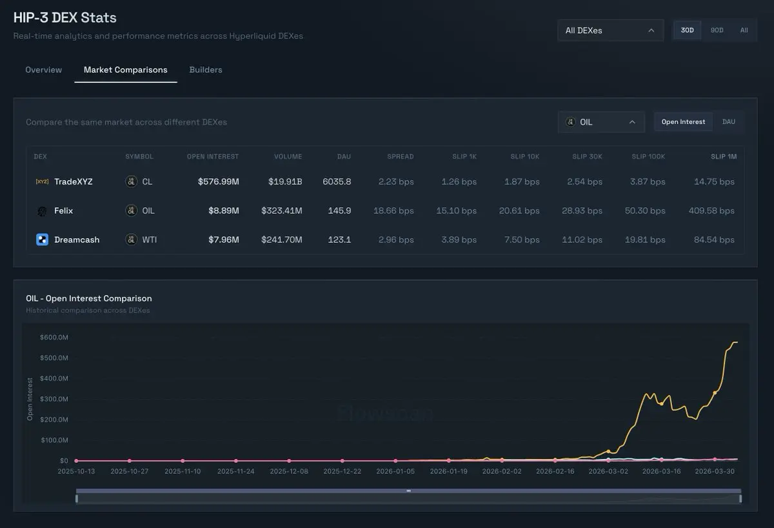Toggle the chart to DAU

point(728,122)
